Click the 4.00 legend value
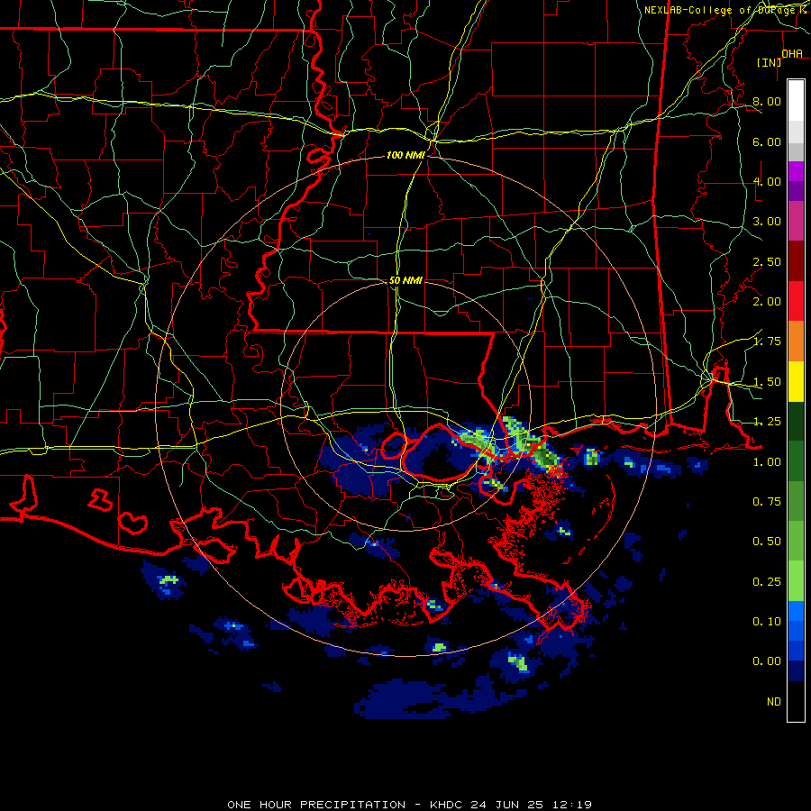 coord(767,181)
